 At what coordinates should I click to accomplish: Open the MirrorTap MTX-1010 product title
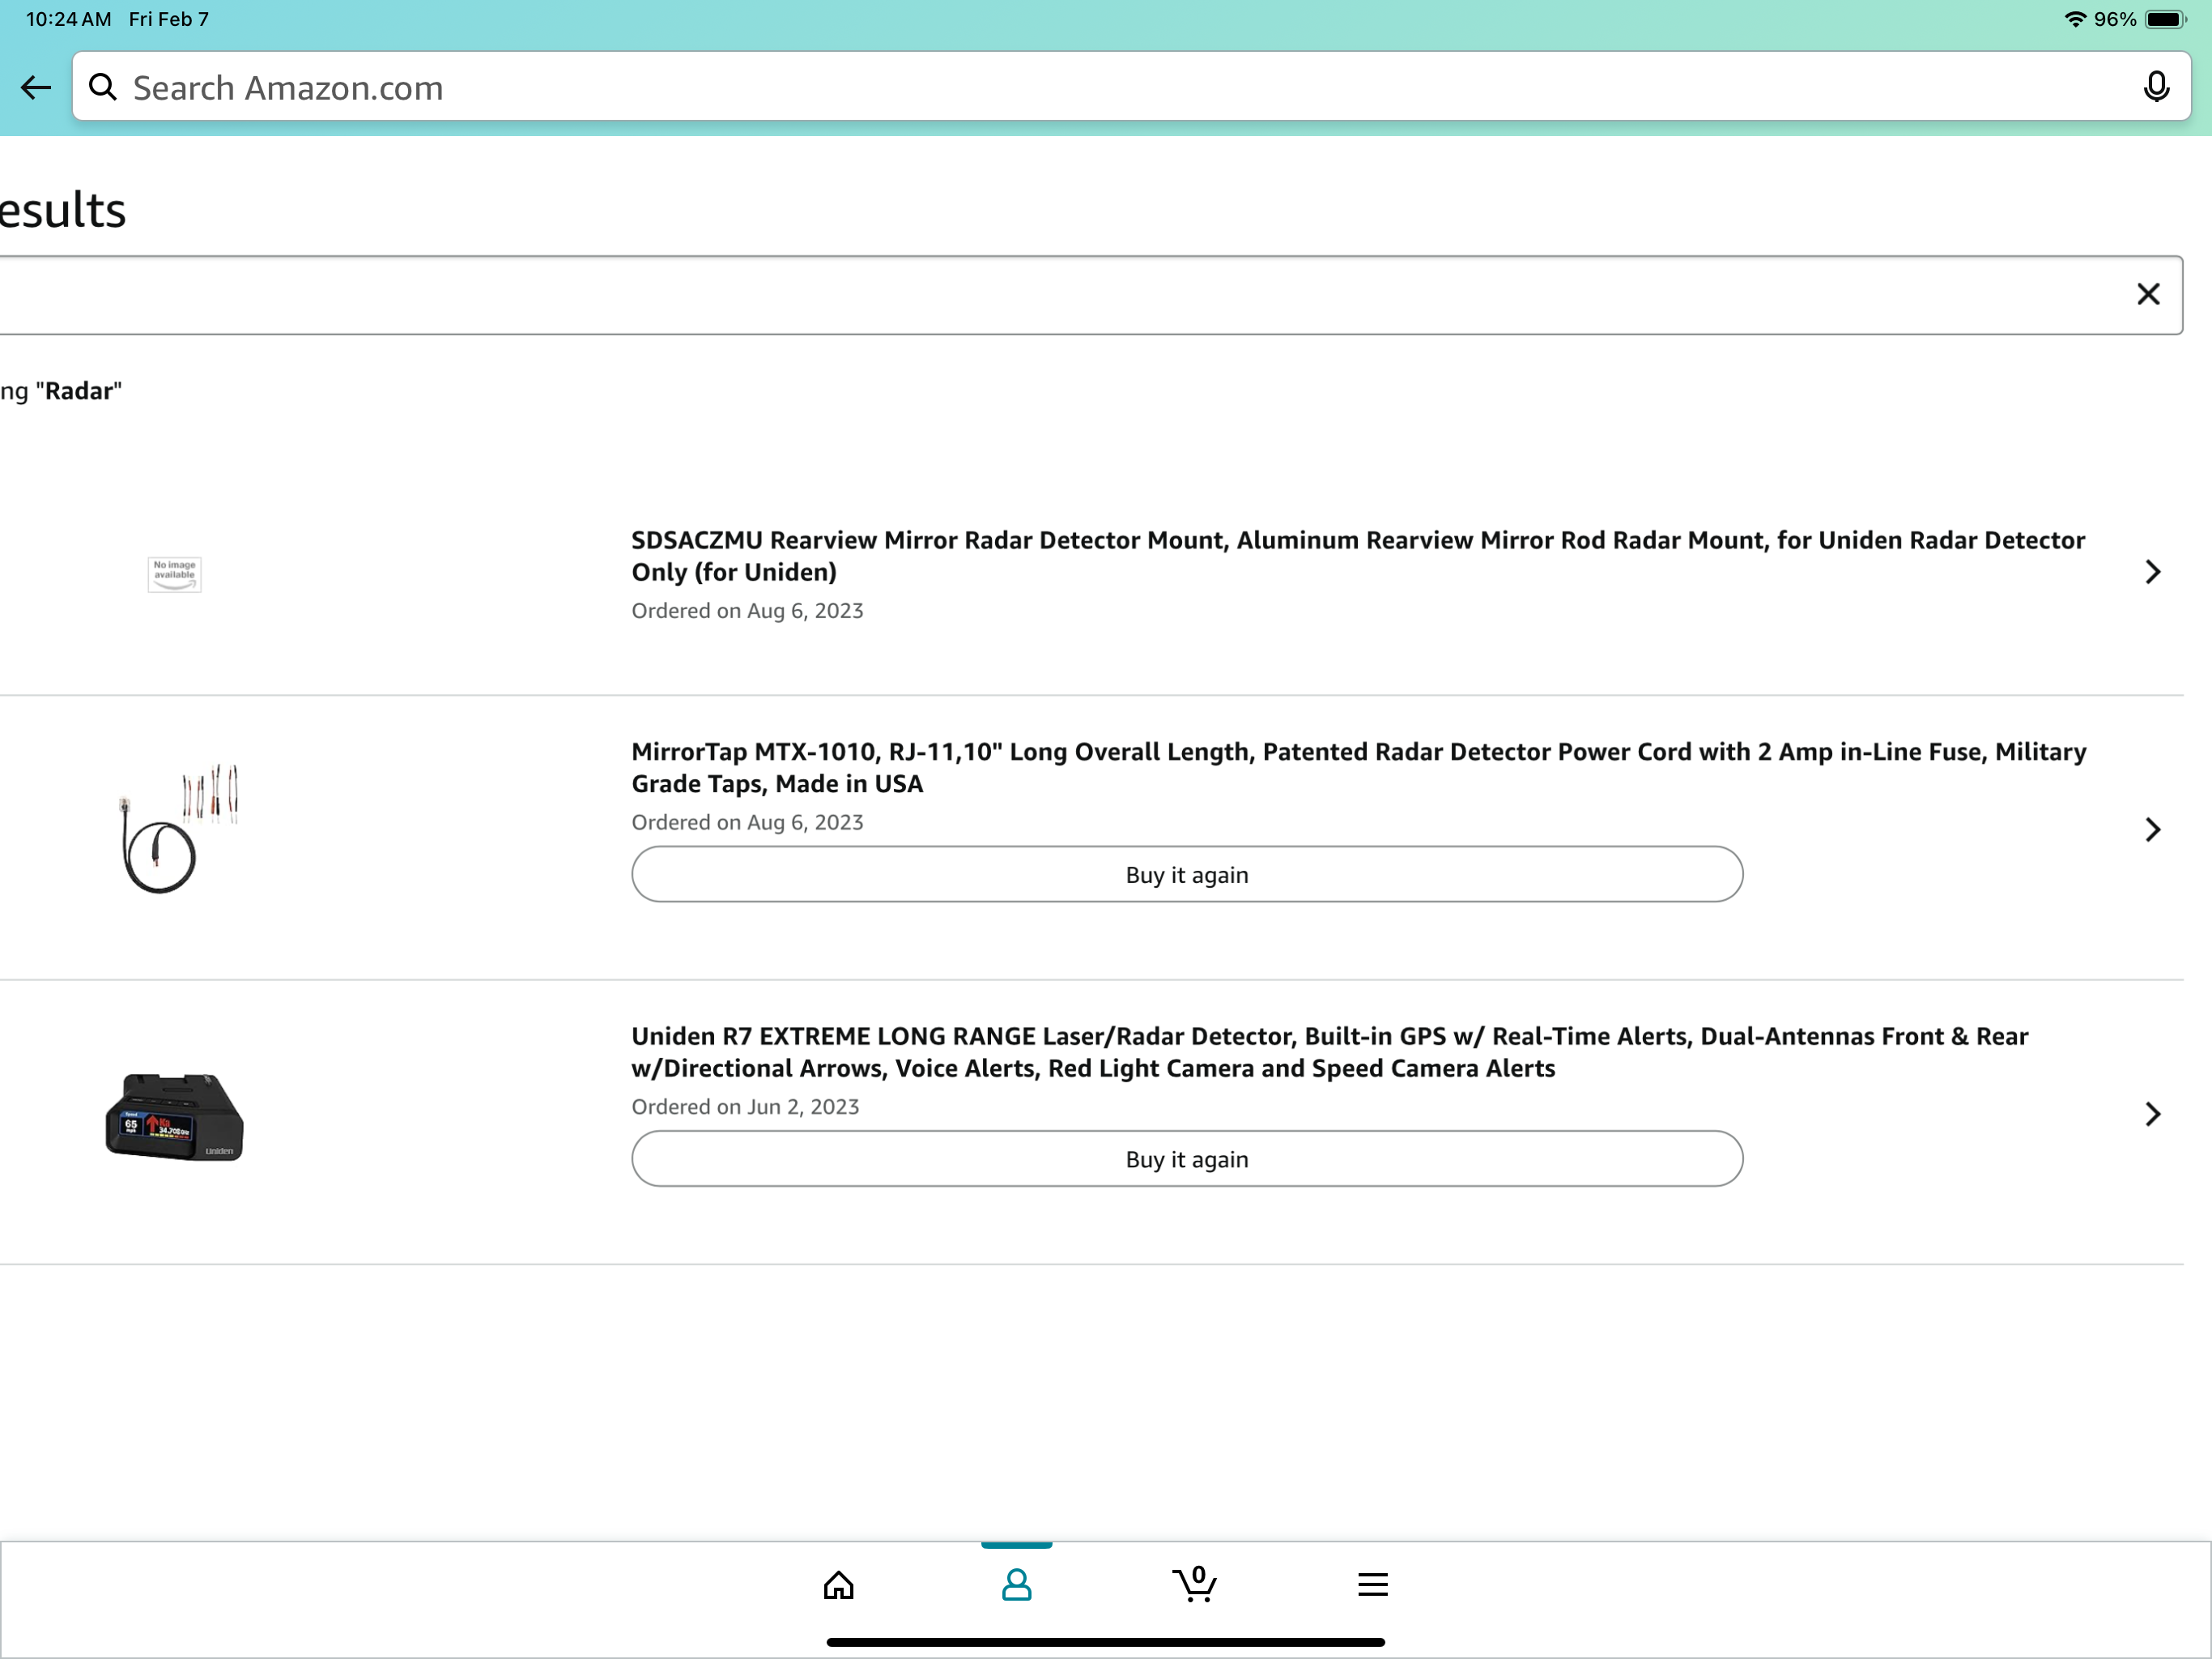point(1357,767)
